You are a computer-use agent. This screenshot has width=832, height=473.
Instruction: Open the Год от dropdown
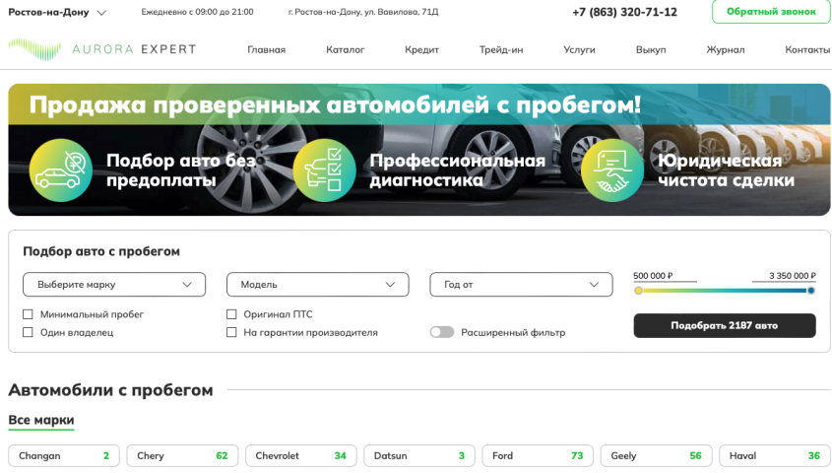pyautogui.click(x=521, y=285)
